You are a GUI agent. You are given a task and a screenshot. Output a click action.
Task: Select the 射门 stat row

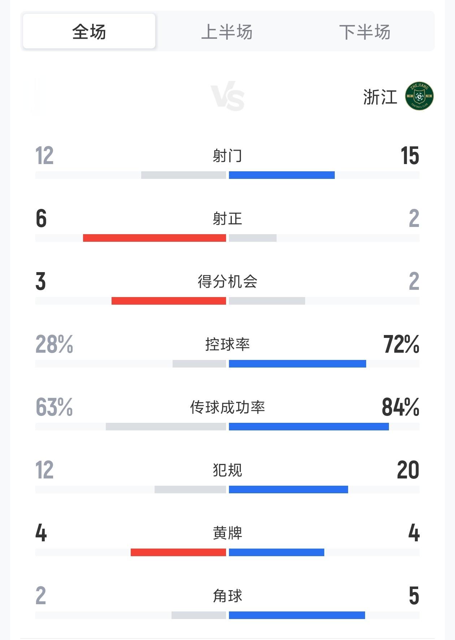point(227,156)
